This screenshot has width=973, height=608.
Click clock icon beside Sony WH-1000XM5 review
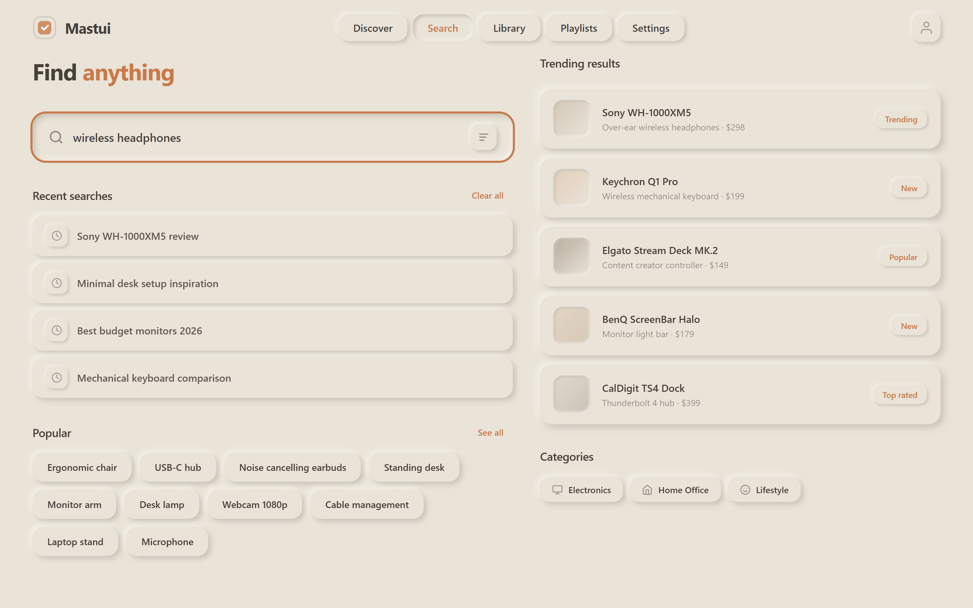point(57,236)
